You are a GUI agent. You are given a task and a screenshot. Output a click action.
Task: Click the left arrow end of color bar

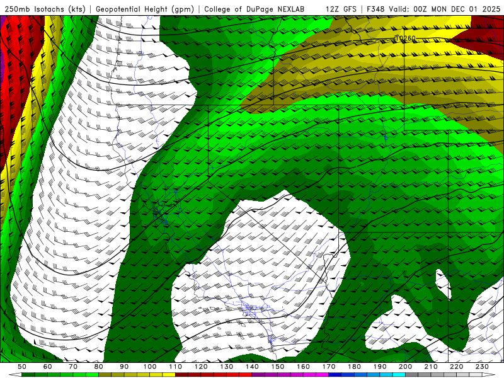[15, 375]
